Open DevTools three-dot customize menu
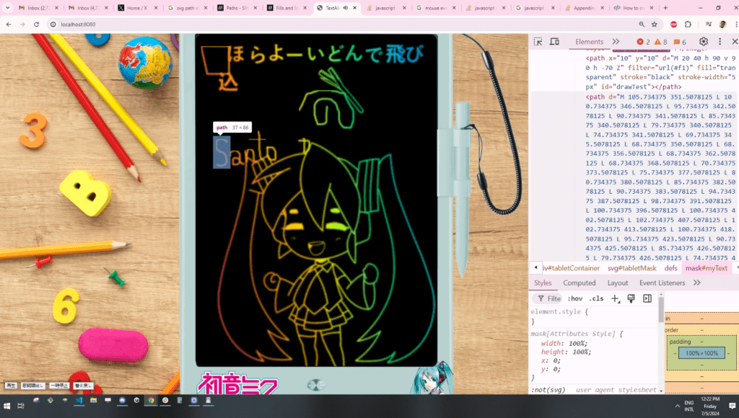 pos(719,42)
